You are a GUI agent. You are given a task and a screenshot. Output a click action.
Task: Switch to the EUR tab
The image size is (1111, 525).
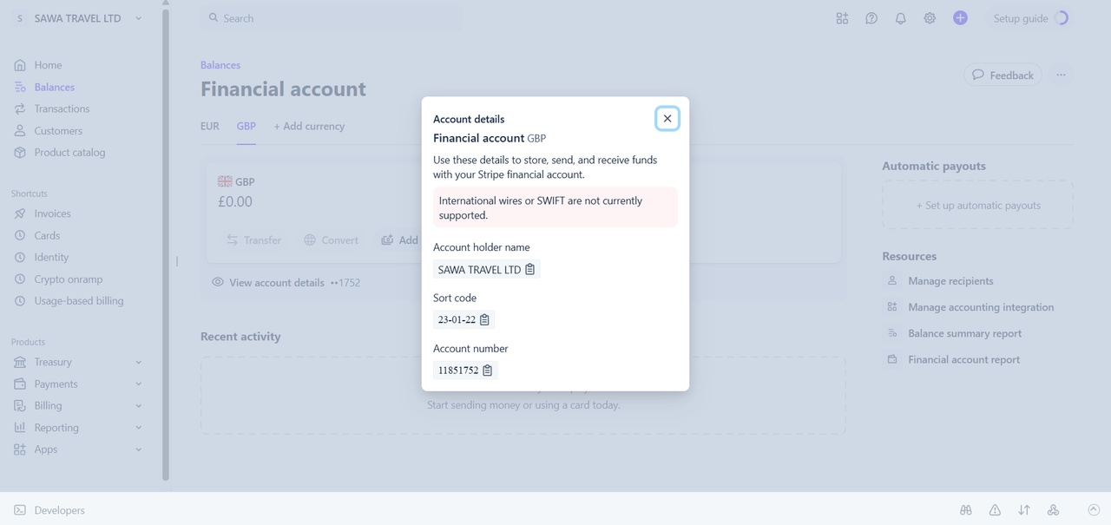pyautogui.click(x=210, y=126)
